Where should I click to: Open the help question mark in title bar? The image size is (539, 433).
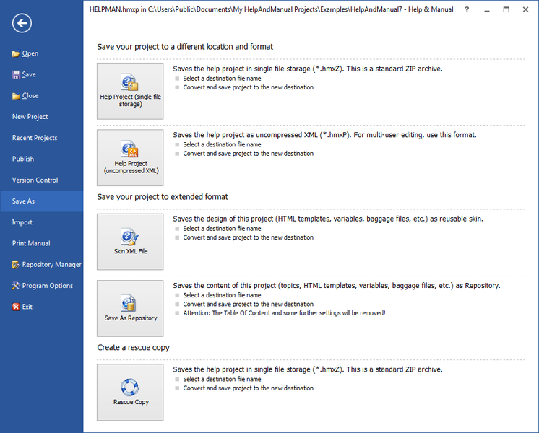[467, 9]
